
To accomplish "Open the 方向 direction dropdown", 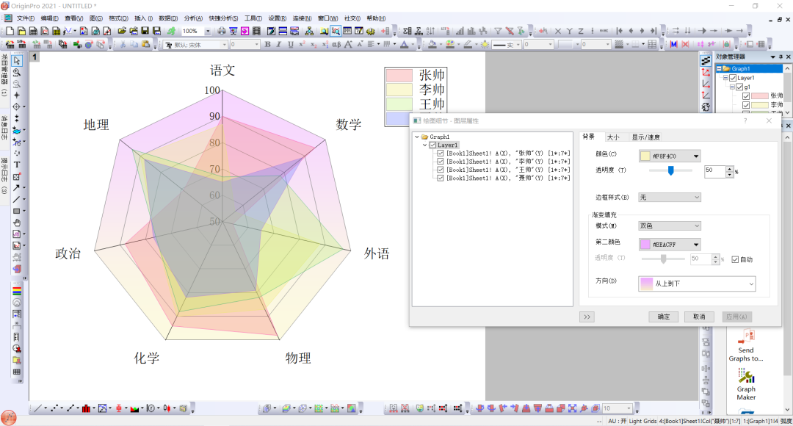I will (697, 284).
